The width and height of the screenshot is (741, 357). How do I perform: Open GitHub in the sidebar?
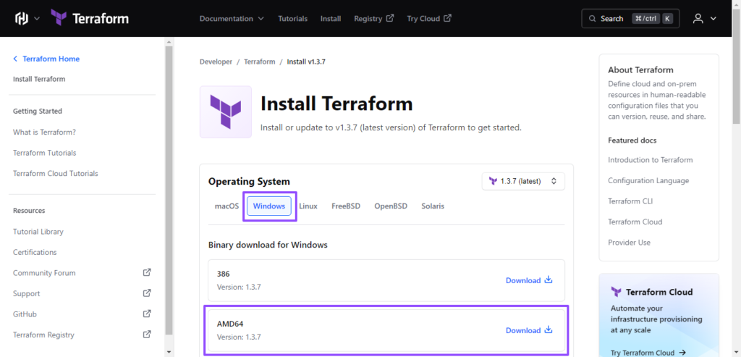pos(25,314)
